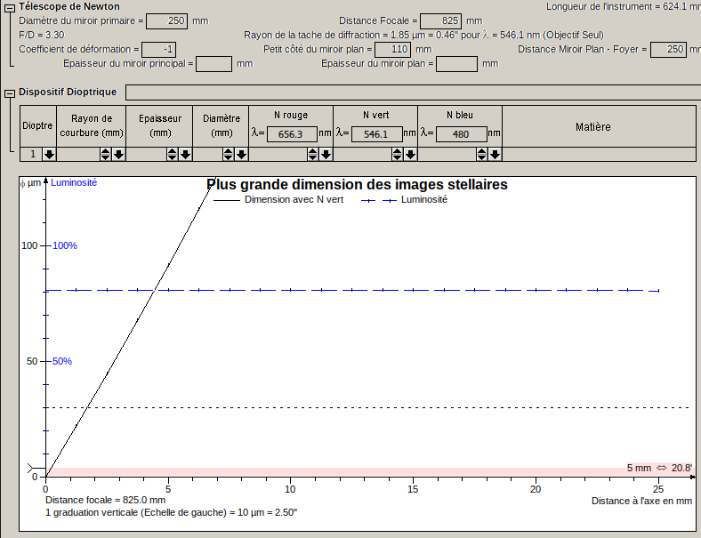Click the legend entry Dimension avec N vert
Image resolution: width=701 pixels, height=538 pixels.
[278, 200]
